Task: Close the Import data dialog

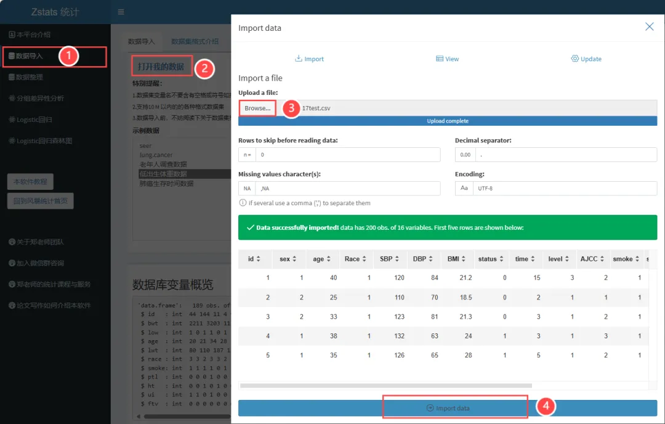Action: pos(650,26)
